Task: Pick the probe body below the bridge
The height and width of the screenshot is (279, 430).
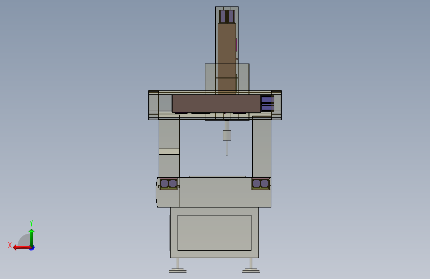Action: coord(227,135)
